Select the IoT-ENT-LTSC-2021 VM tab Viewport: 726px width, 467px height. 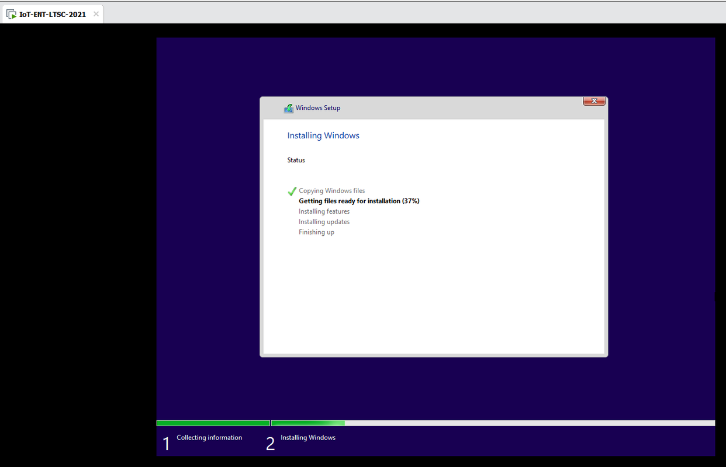pos(53,14)
